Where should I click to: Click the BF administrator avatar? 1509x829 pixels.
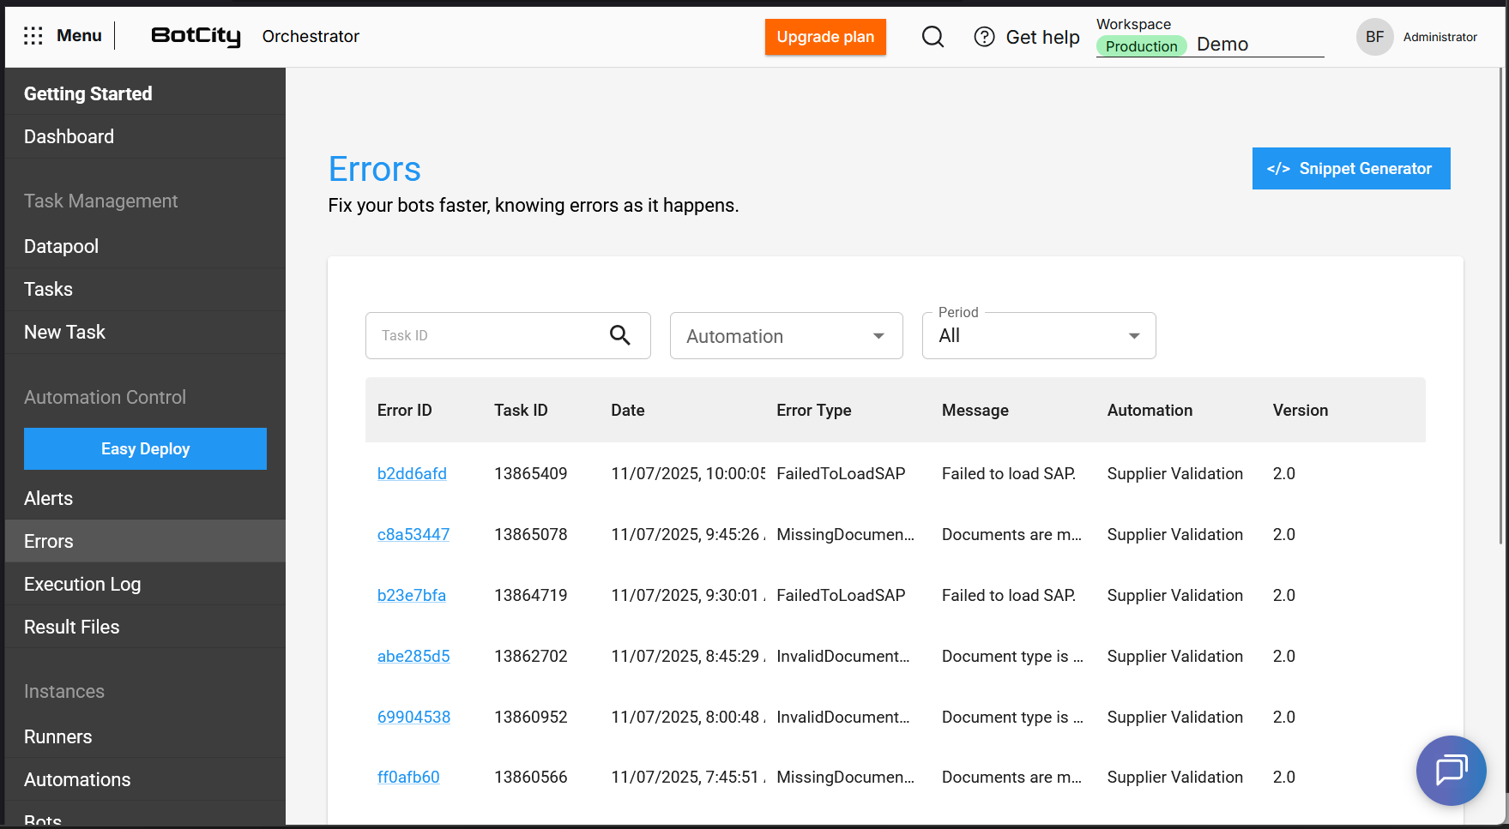(x=1375, y=37)
